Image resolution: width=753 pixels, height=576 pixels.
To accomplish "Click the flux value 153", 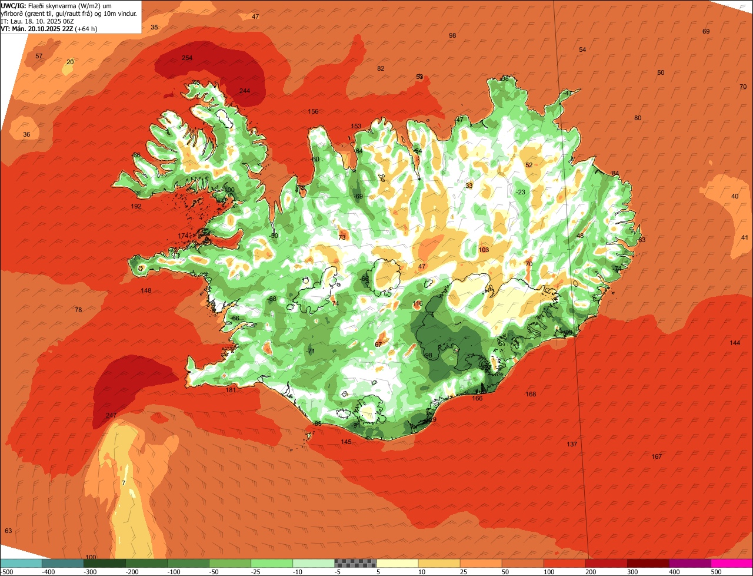I will point(356,126).
